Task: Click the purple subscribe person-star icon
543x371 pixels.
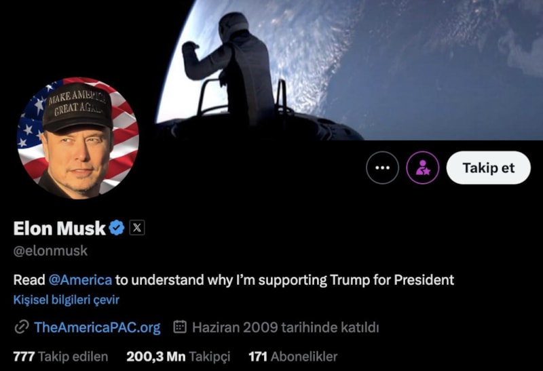Action: pyautogui.click(x=422, y=168)
